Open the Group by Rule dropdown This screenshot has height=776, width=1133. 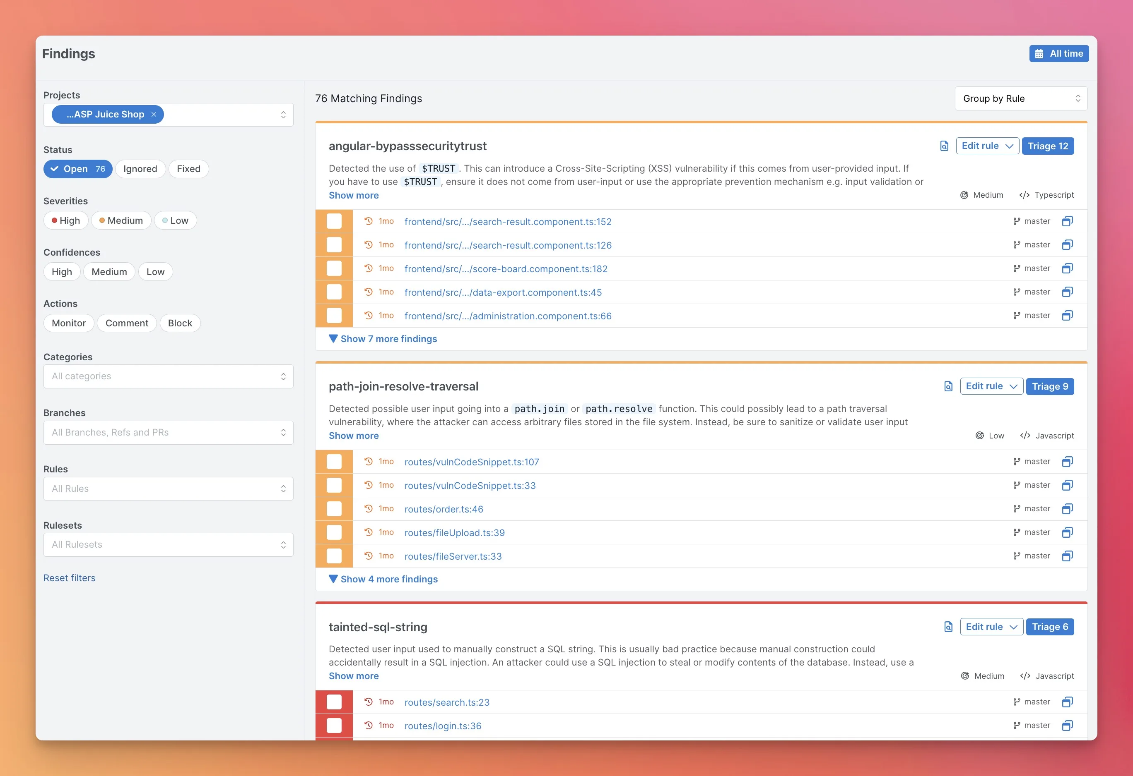coord(1020,98)
